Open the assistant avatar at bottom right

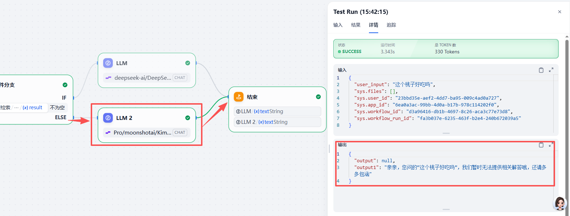560,203
